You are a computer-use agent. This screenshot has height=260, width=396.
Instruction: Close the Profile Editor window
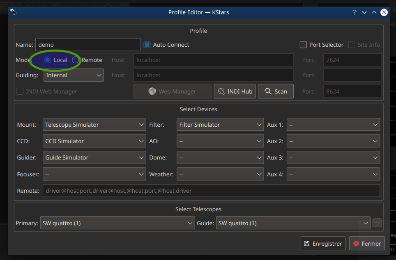pyautogui.click(x=384, y=12)
